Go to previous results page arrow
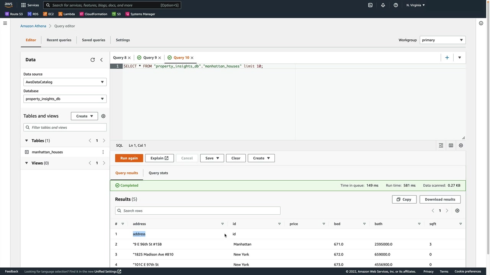The image size is (490, 275). (x=433, y=211)
